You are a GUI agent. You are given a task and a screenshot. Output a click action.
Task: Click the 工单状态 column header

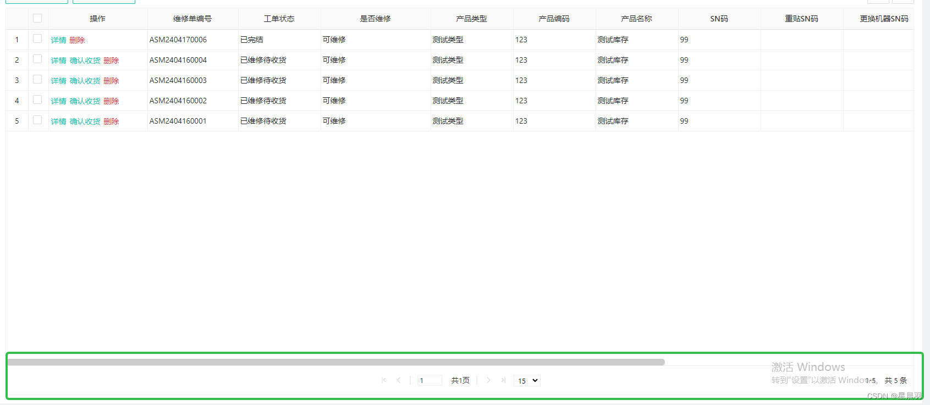[279, 19]
